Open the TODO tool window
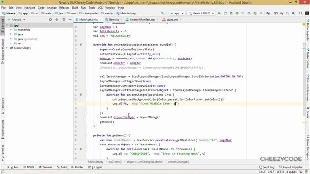Image resolution: width=310 pixels, height=174 pixels. point(29,167)
